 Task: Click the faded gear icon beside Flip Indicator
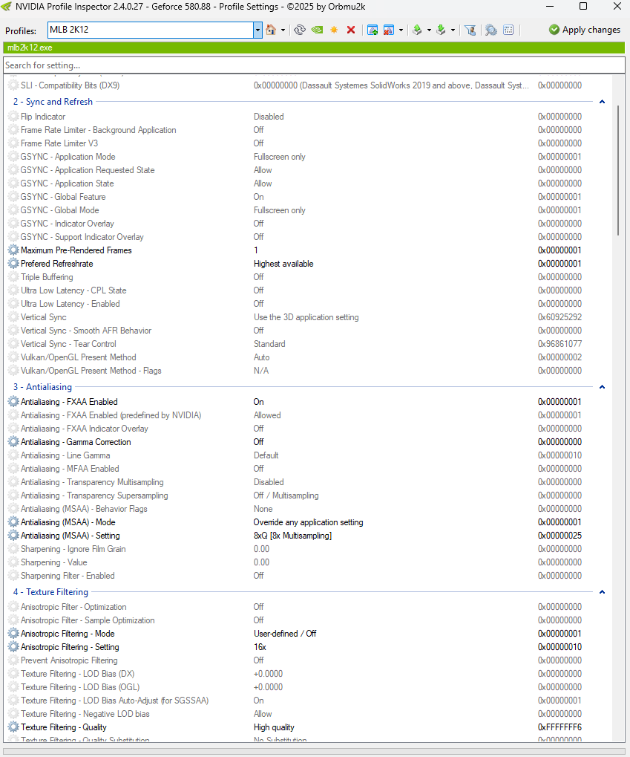pyautogui.click(x=13, y=117)
